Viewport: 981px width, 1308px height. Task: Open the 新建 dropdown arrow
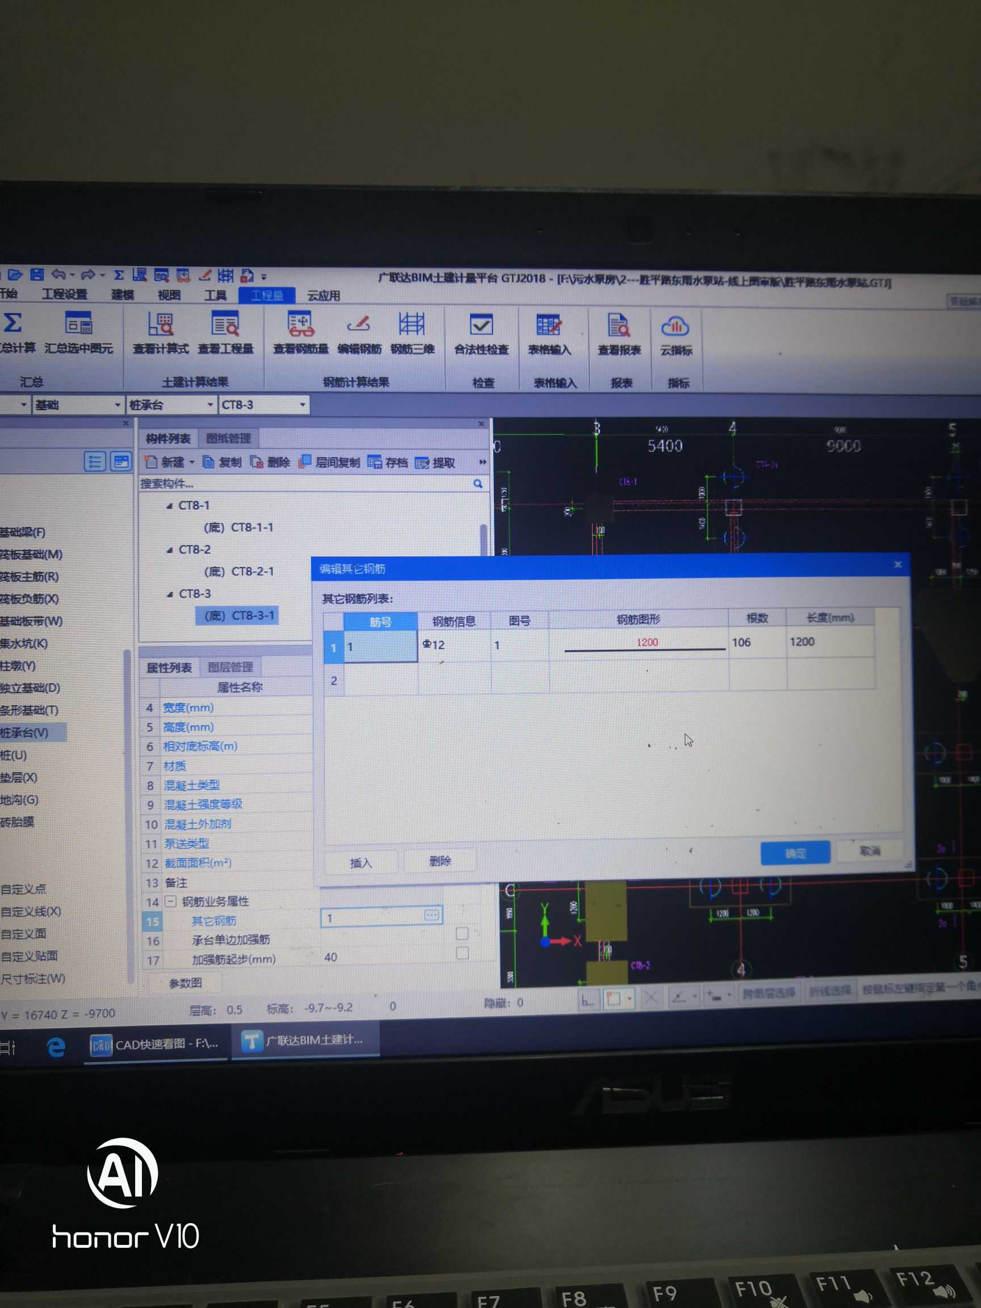pyautogui.click(x=191, y=463)
